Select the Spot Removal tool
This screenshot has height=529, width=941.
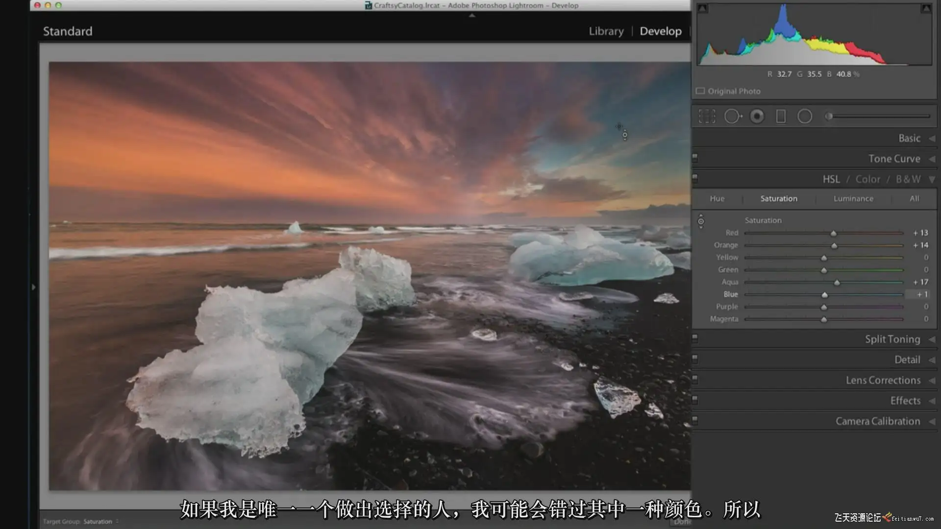pyautogui.click(x=732, y=117)
